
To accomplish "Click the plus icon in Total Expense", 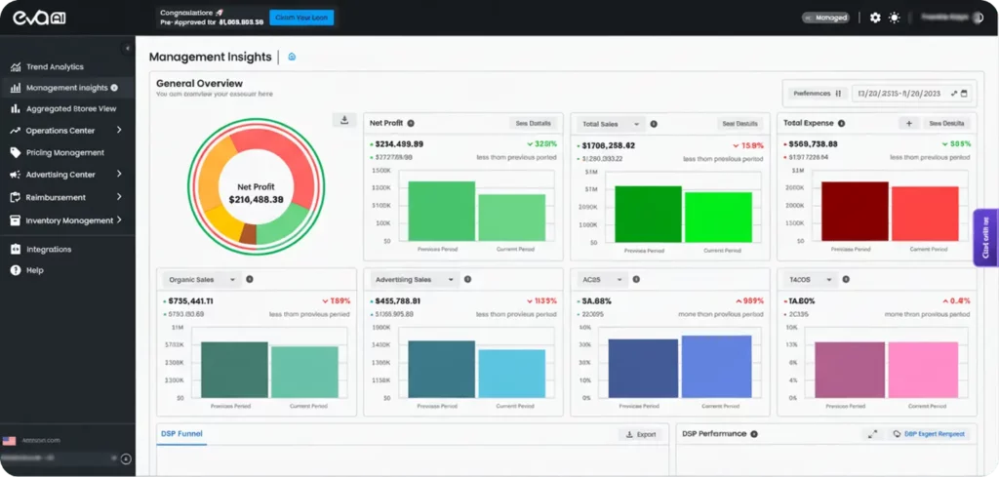I will point(908,124).
